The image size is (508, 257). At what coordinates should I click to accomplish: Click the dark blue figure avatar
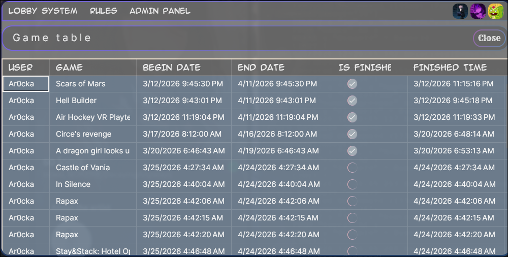click(x=460, y=11)
